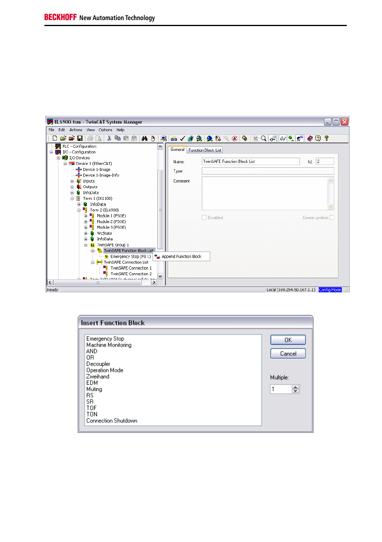Open the File menu
382x542 pixels.
tap(51, 130)
